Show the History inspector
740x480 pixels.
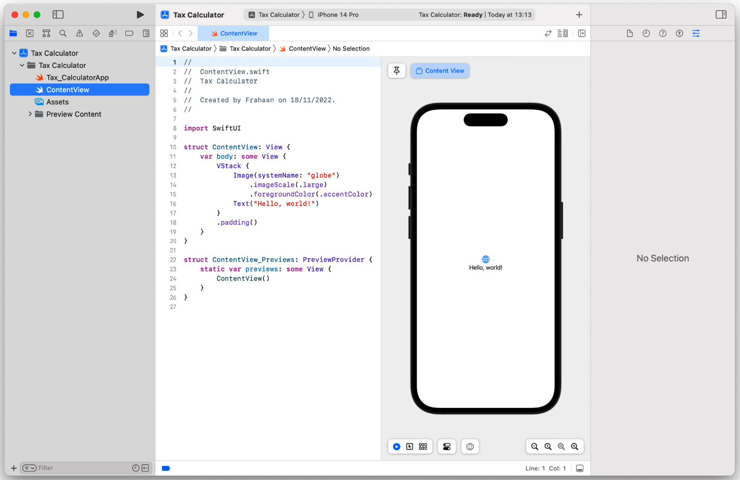(646, 33)
